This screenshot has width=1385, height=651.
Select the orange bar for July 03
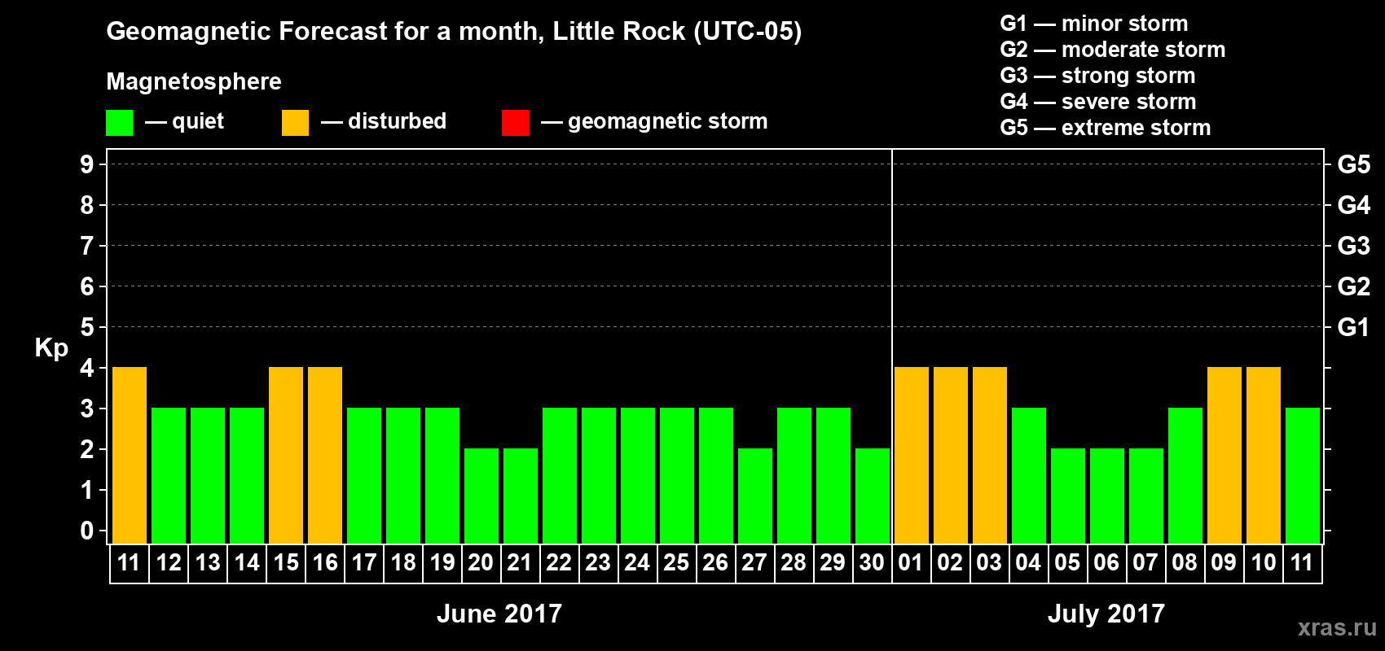(990, 456)
